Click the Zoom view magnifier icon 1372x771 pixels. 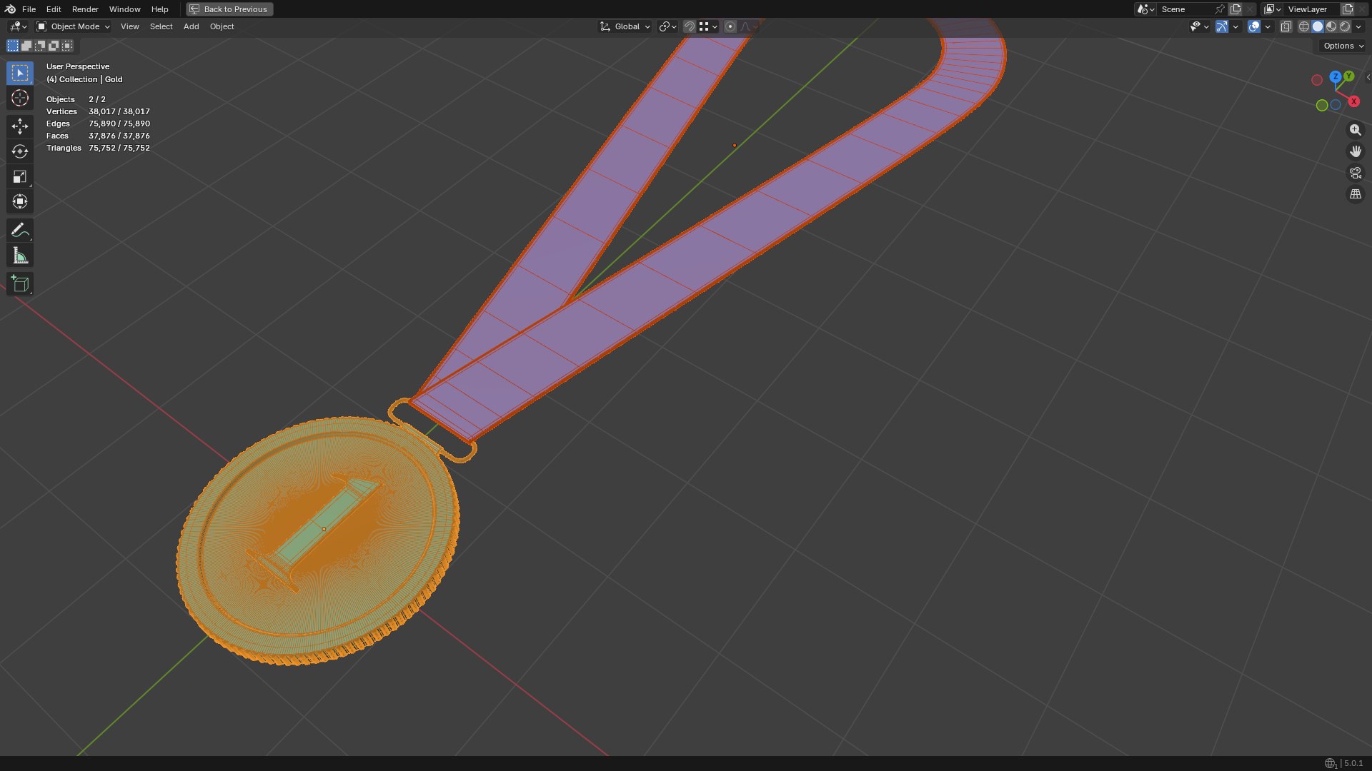pos(1355,130)
